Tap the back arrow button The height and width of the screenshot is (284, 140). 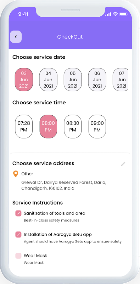[x=16, y=37]
